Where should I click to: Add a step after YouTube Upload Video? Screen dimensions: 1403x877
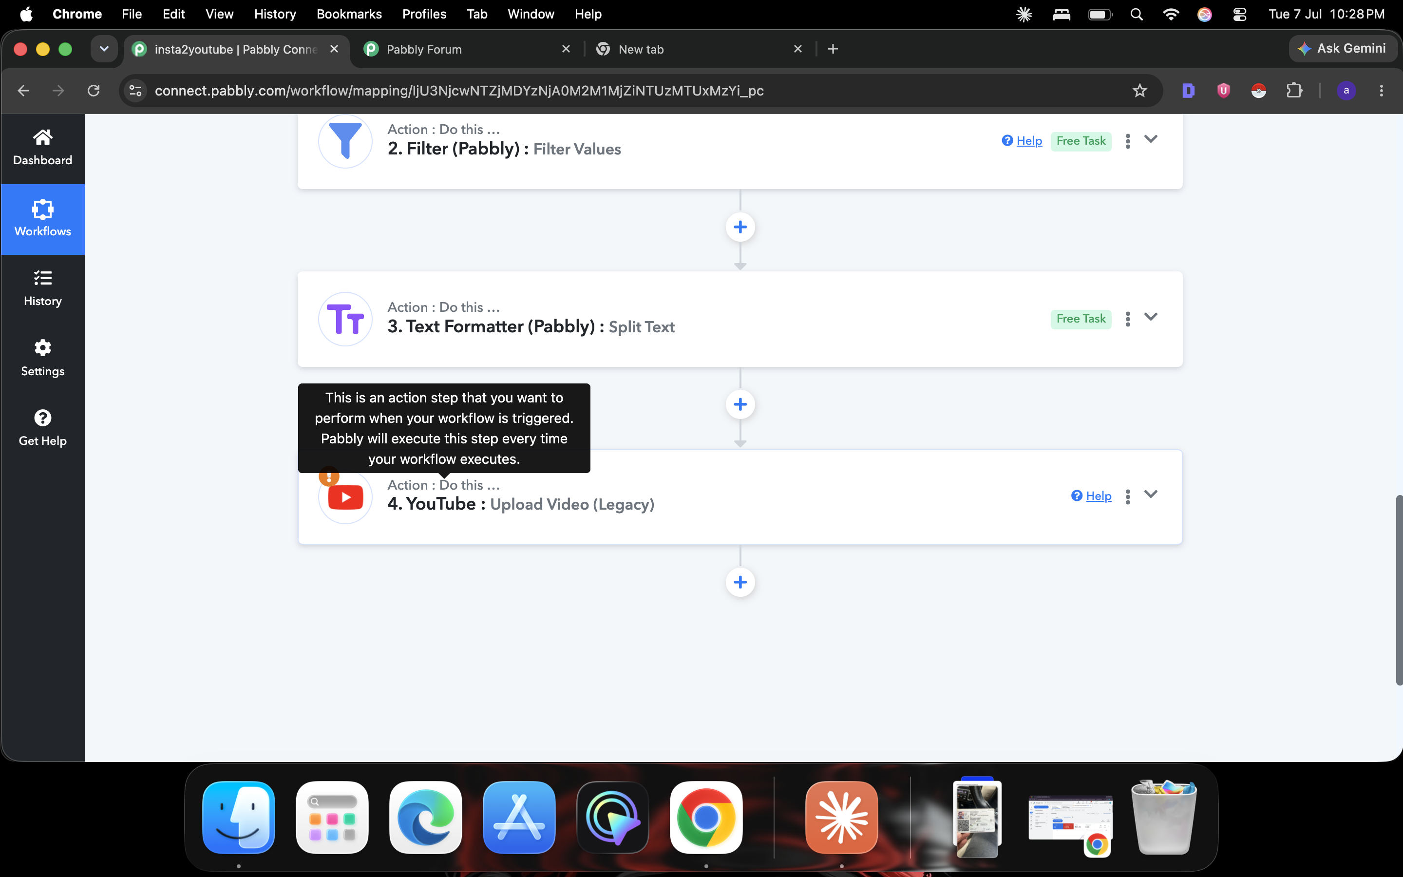[740, 582]
